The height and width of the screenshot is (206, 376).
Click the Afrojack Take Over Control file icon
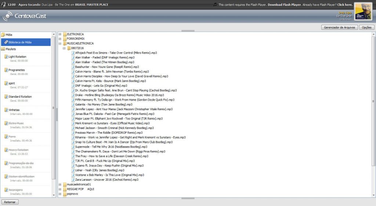73,53
